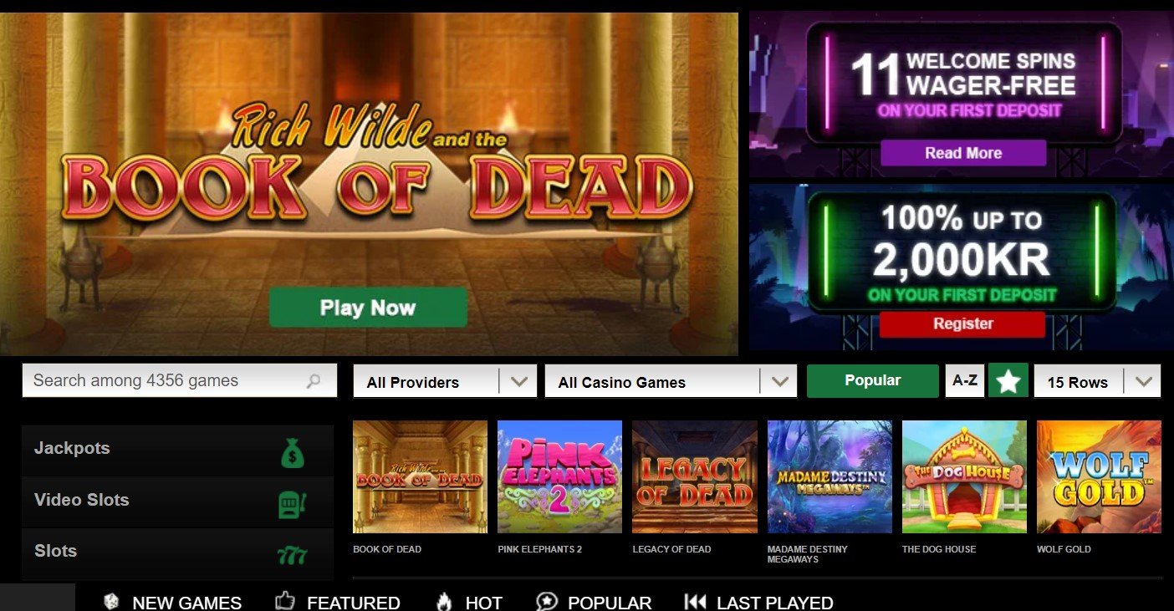This screenshot has height=611, width=1174.
Task: Click the red Register button
Action: coord(962,324)
